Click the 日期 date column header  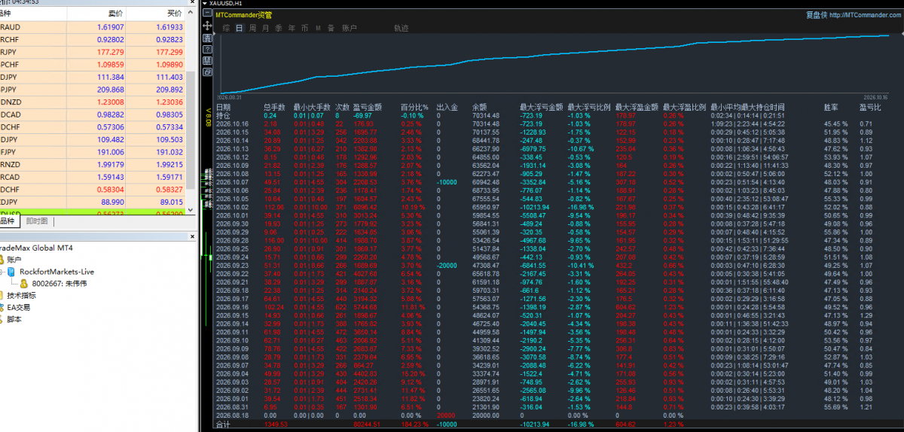pos(224,108)
